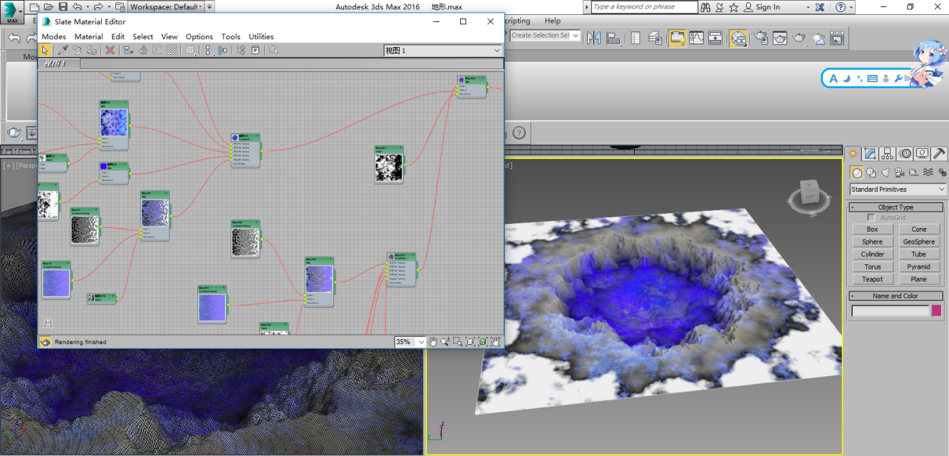This screenshot has width=949, height=456.
Task: Expand the 35% zoom level dropdown
Action: click(420, 342)
